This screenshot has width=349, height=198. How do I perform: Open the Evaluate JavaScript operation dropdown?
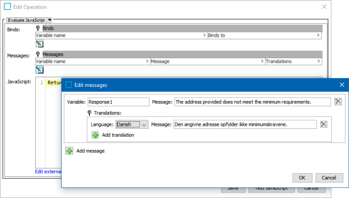coord(29,20)
